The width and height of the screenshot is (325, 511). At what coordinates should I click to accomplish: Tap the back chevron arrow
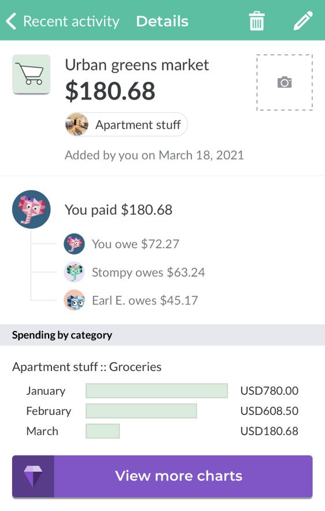11,21
